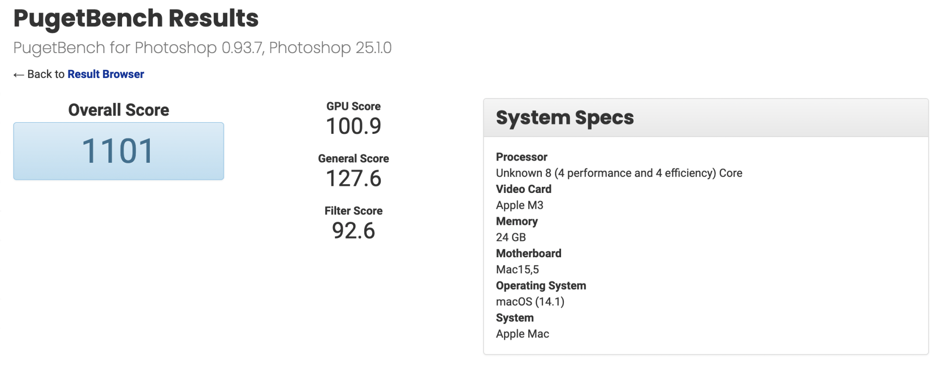The height and width of the screenshot is (369, 939).
Task: Click the PugetBench for Photoshop version subtitle
Action: (202, 48)
